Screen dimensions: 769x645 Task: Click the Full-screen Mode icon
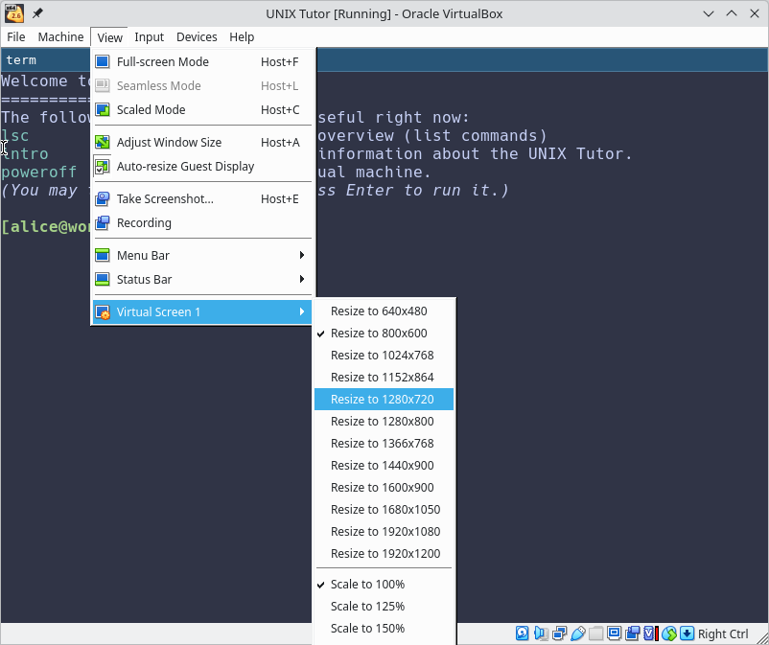click(102, 61)
